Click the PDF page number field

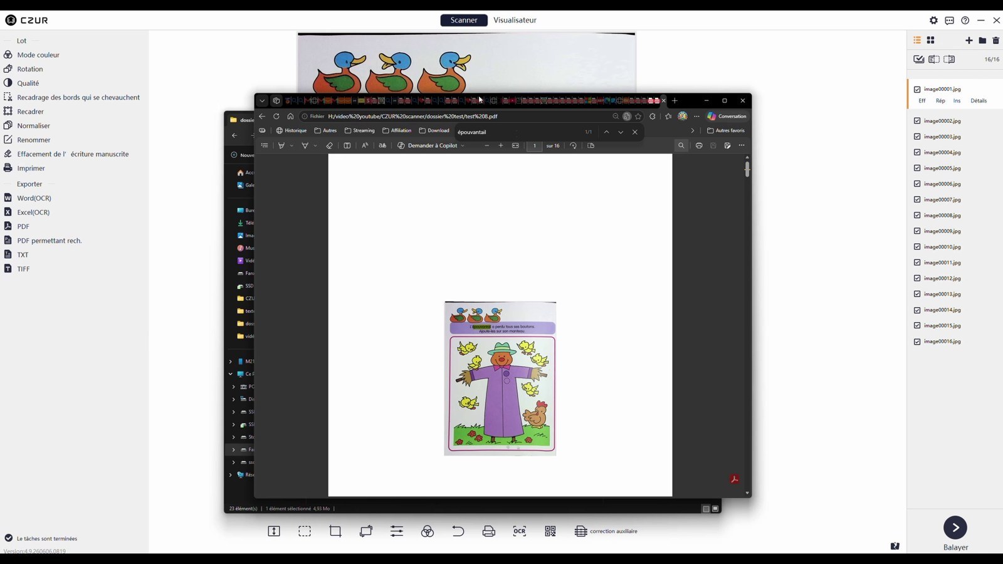click(x=535, y=146)
